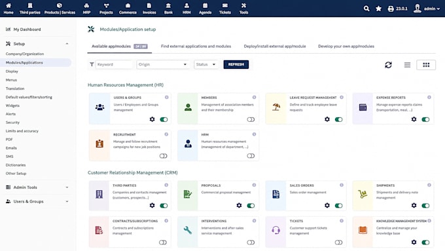The image size is (445, 251).
Task: Show info for Members module
Action: tap(255, 97)
